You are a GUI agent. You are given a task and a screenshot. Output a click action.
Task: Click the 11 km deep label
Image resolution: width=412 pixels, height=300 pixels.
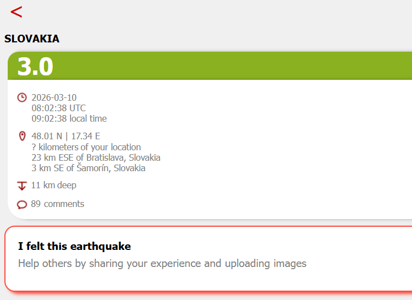tap(54, 186)
